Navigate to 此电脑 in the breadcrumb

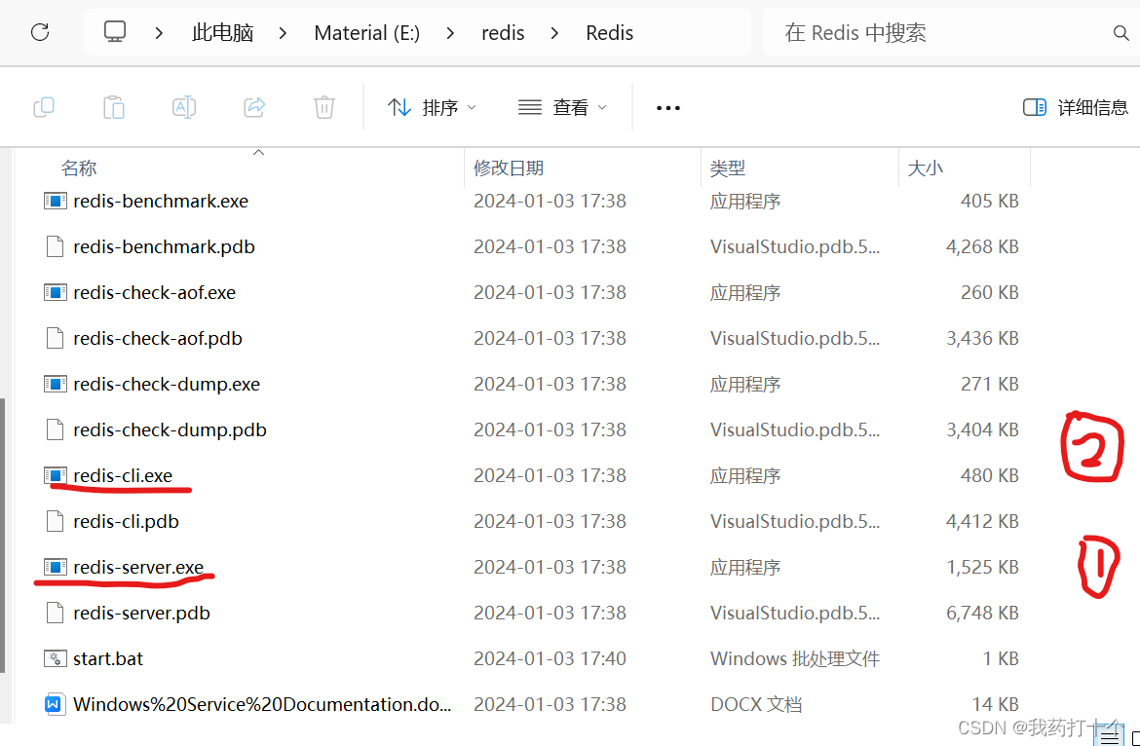(222, 33)
